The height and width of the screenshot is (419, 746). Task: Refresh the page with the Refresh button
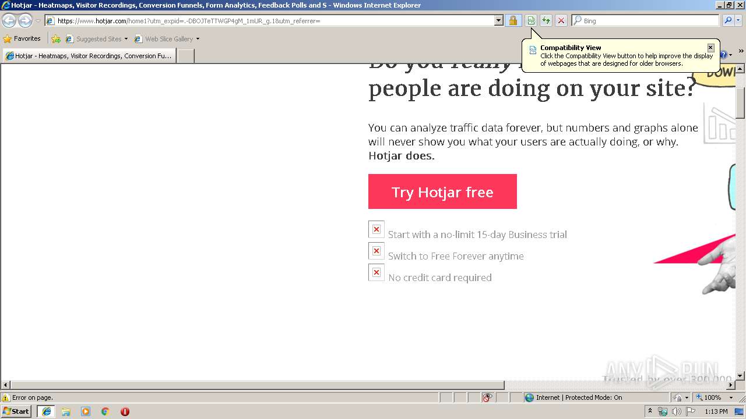pyautogui.click(x=546, y=21)
